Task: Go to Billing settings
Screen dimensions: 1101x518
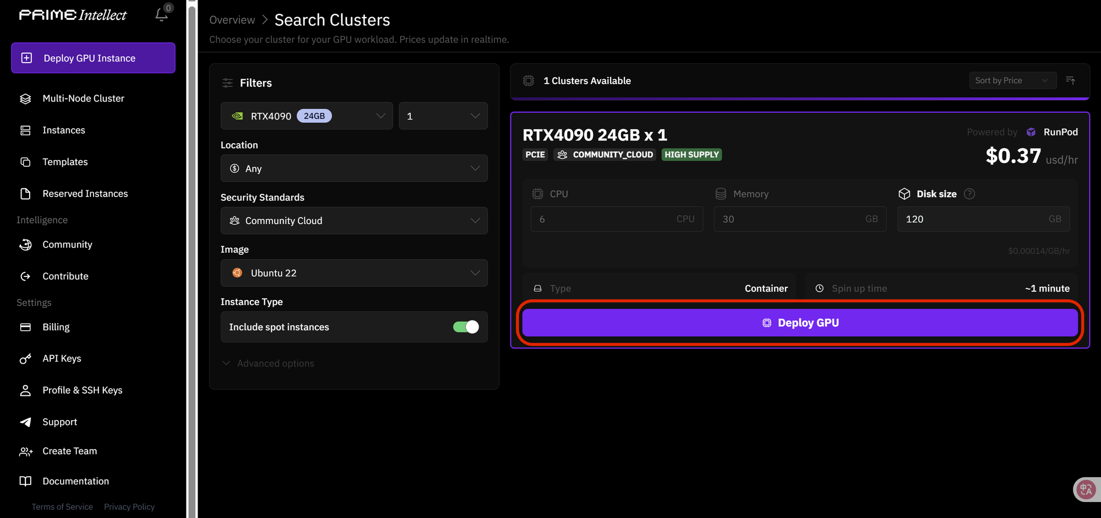Action: pyautogui.click(x=56, y=327)
